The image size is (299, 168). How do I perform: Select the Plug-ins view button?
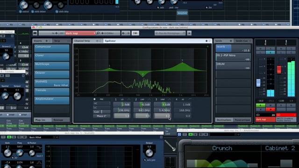click(x=43, y=120)
